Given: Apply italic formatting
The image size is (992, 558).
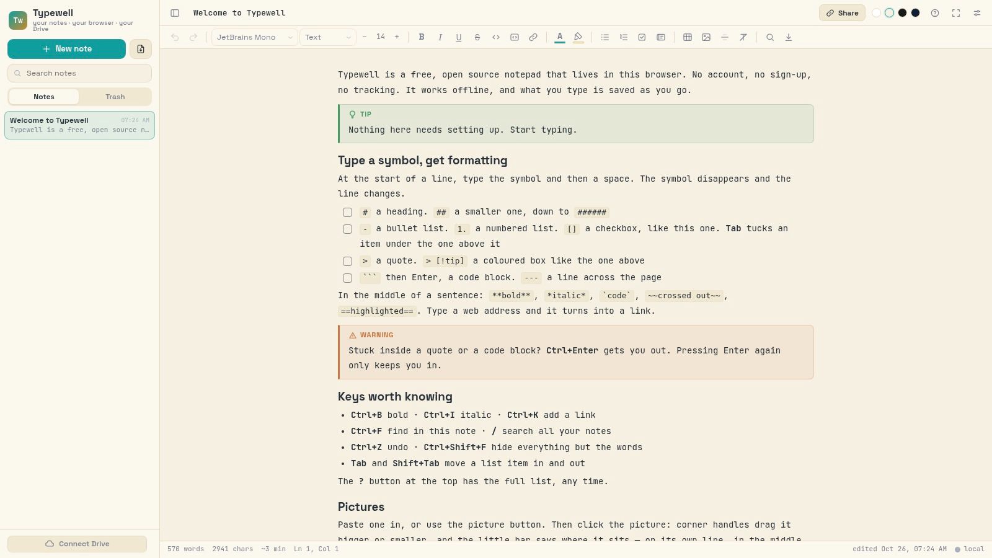Looking at the screenshot, I should pyautogui.click(x=440, y=37).
